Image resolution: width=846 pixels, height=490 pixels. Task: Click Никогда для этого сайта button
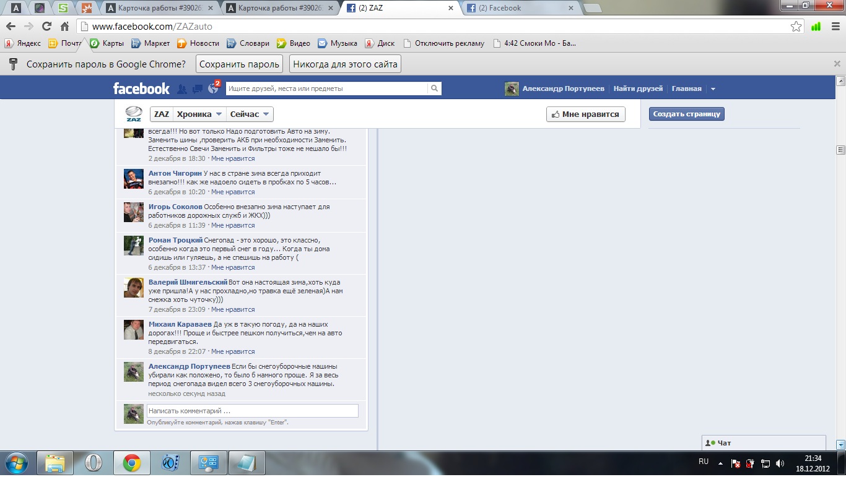[345, 64]
